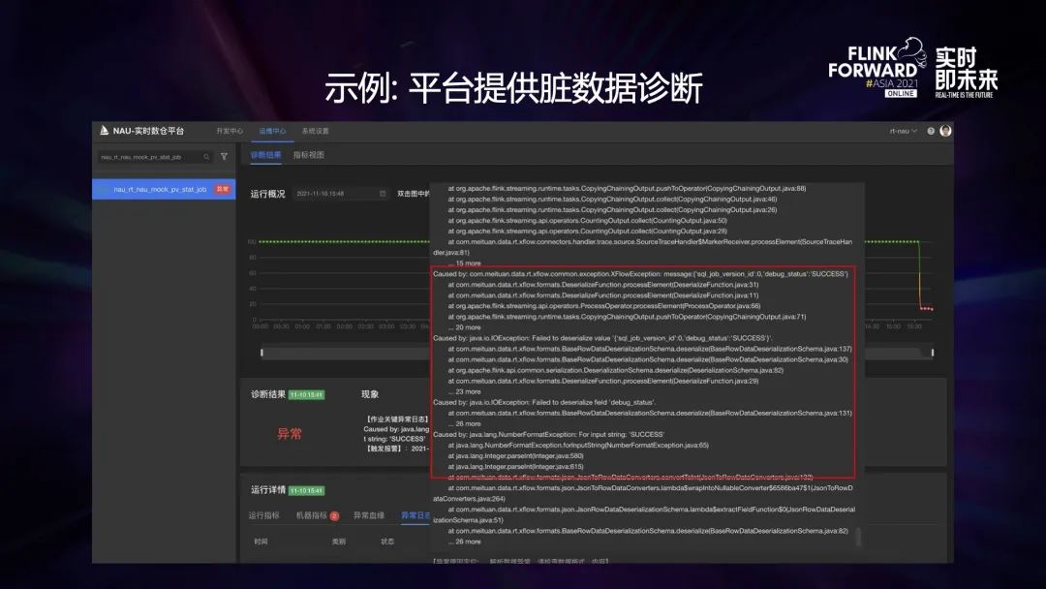The image size is (1046, 589).
Task: Open the 运维中心 top menu
Action: pyautogui.click(x=272, y=131)
